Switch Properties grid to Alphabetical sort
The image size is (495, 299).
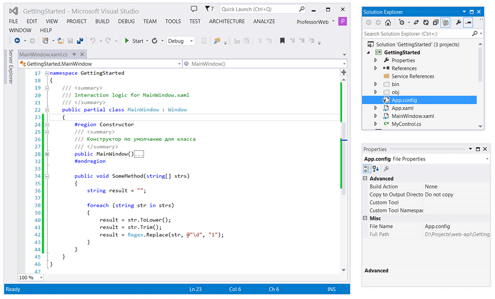tap(376, 169)
